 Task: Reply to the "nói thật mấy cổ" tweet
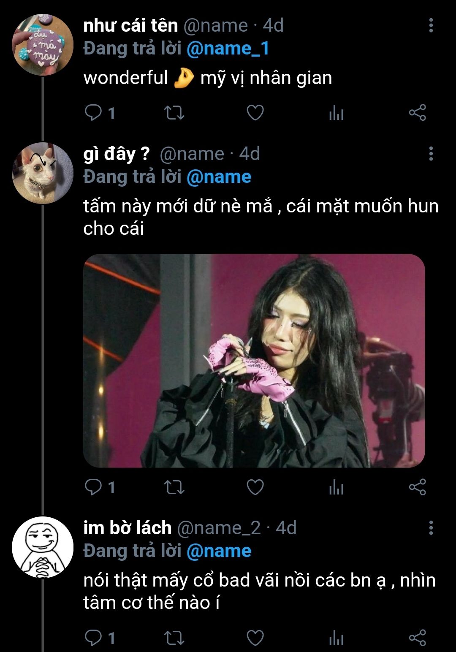(x=93, y=638)
